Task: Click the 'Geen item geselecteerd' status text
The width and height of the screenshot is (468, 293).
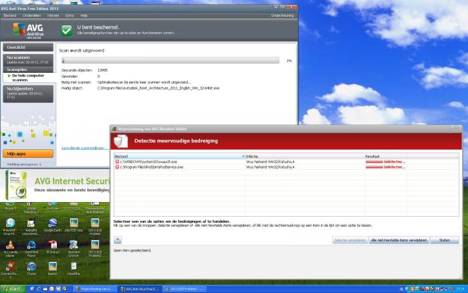Action: coord(132,250)
